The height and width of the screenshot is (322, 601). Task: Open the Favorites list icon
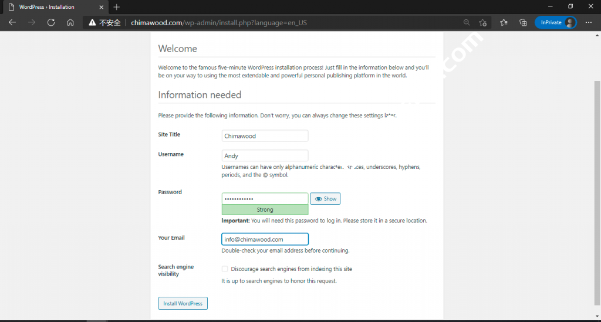click(x=504, y=22)
